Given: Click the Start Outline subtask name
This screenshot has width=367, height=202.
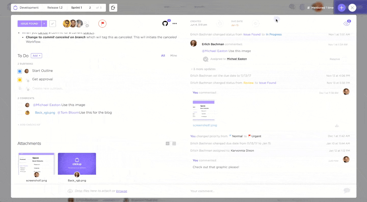Looking at the screenshot, I should [42, 71].
